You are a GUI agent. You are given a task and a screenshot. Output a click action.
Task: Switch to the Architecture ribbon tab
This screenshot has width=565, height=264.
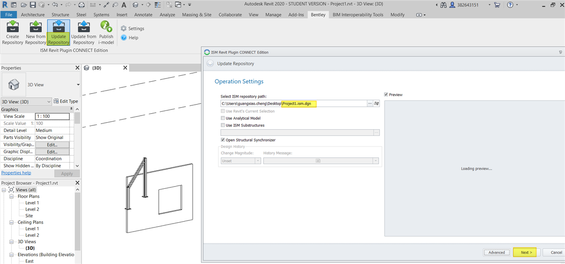pos(33,15)
